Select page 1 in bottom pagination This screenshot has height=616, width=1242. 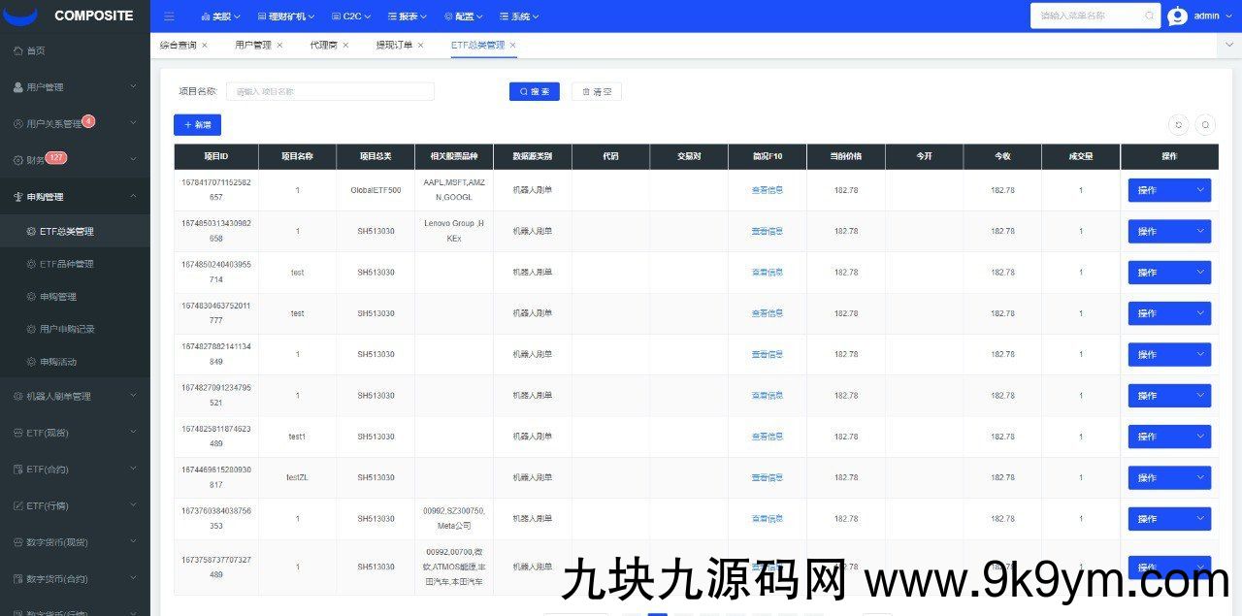657,613
